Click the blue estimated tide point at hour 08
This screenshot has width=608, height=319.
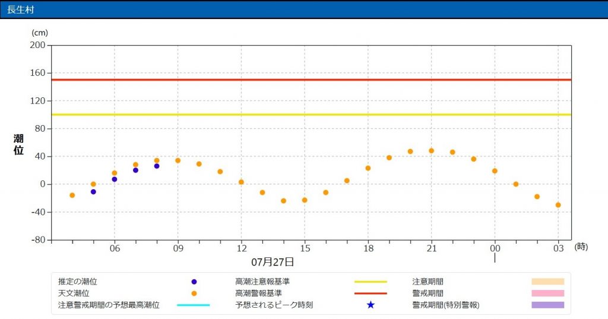157,166
